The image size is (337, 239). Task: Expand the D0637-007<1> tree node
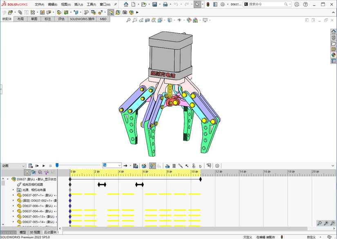pos(13,195)
